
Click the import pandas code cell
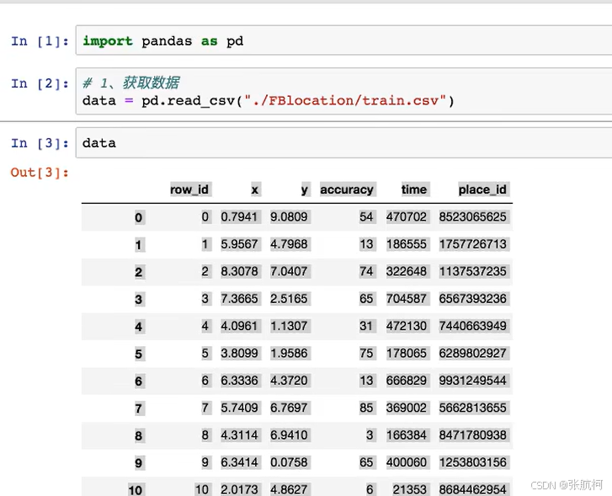click(x=343, y=40)
